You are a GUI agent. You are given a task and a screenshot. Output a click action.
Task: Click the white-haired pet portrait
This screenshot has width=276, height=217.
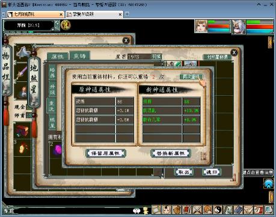pyautogui.click(x=239, y=27)
